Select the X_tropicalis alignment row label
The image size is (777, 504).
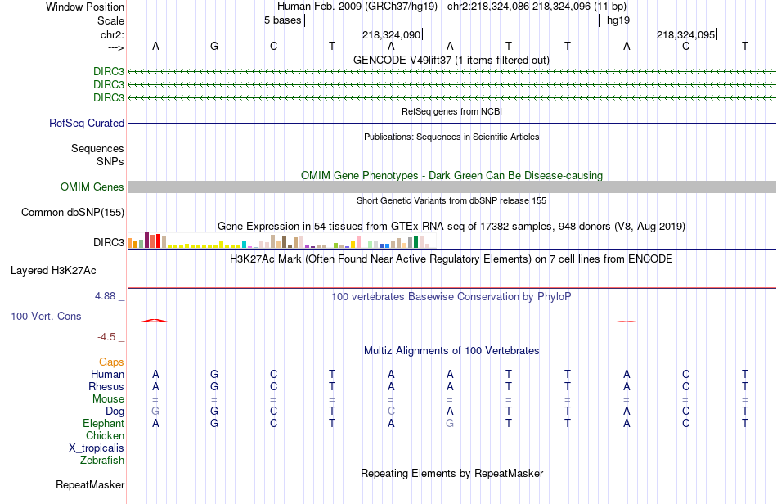97,448
